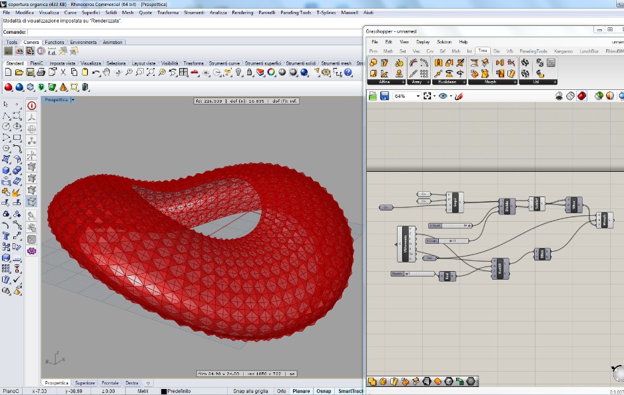Image resolution: width=624 pixels, height=395 pixels.
Task: Select the Rectangle tool in left sidebar
Action: [x=17, y=138]
